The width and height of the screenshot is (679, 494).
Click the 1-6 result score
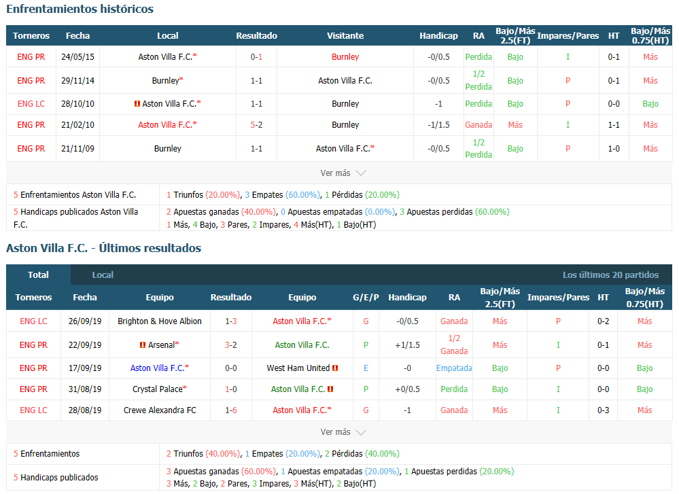pyautogui.click(x=231, y=410)
